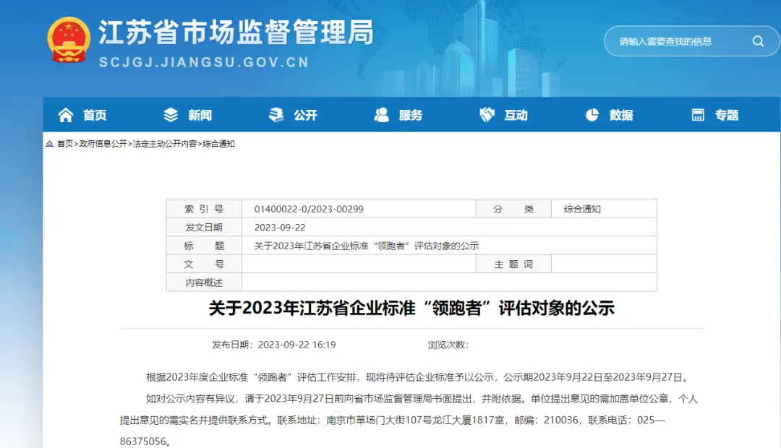Select the 专题 navigation menu item
781x448 pixels.
pos(727,115)
